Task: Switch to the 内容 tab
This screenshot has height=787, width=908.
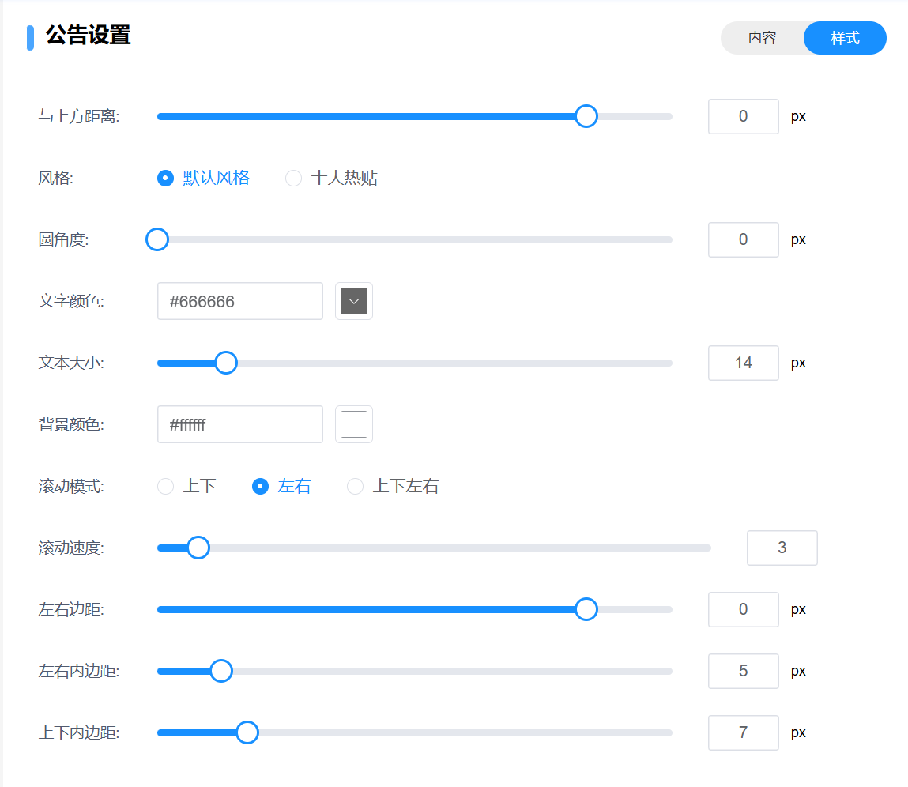Action: point(762,38)
